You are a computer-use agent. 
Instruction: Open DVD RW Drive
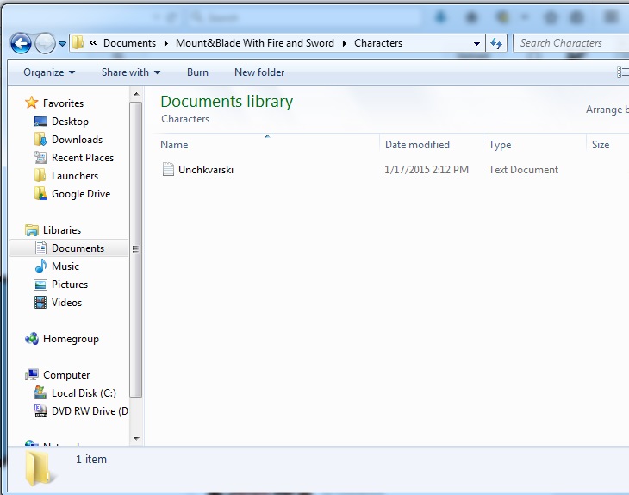tap(90, 411)
